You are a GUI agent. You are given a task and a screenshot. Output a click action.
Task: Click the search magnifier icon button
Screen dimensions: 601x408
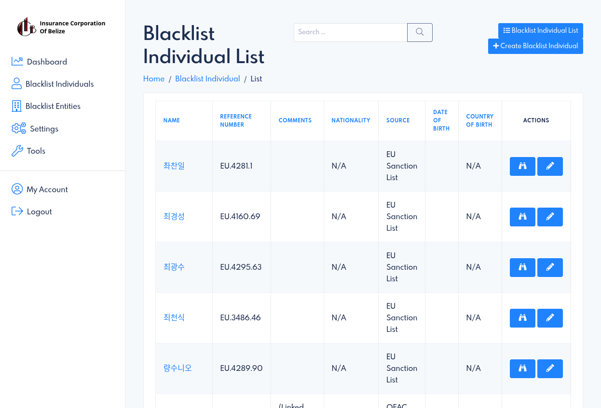[420, 32]
